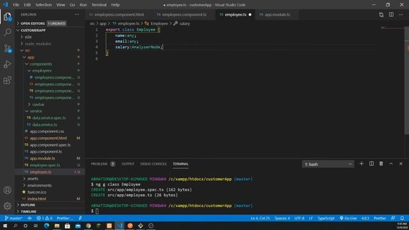Change language mode TypeScript
The height and width of the screenshot is (230, 409).
click(x=326, y=218)
